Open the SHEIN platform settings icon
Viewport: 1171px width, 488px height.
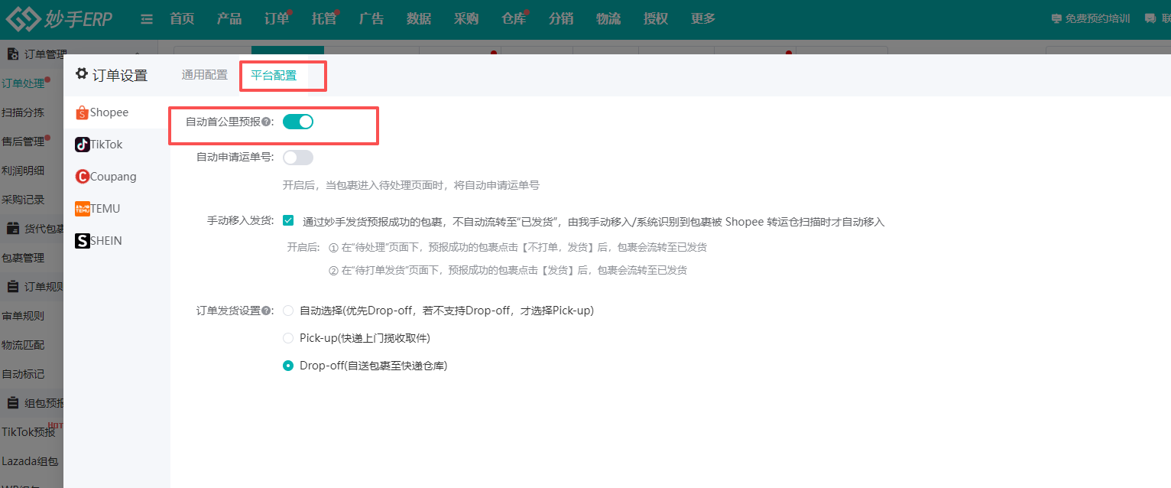pos(82,240)
